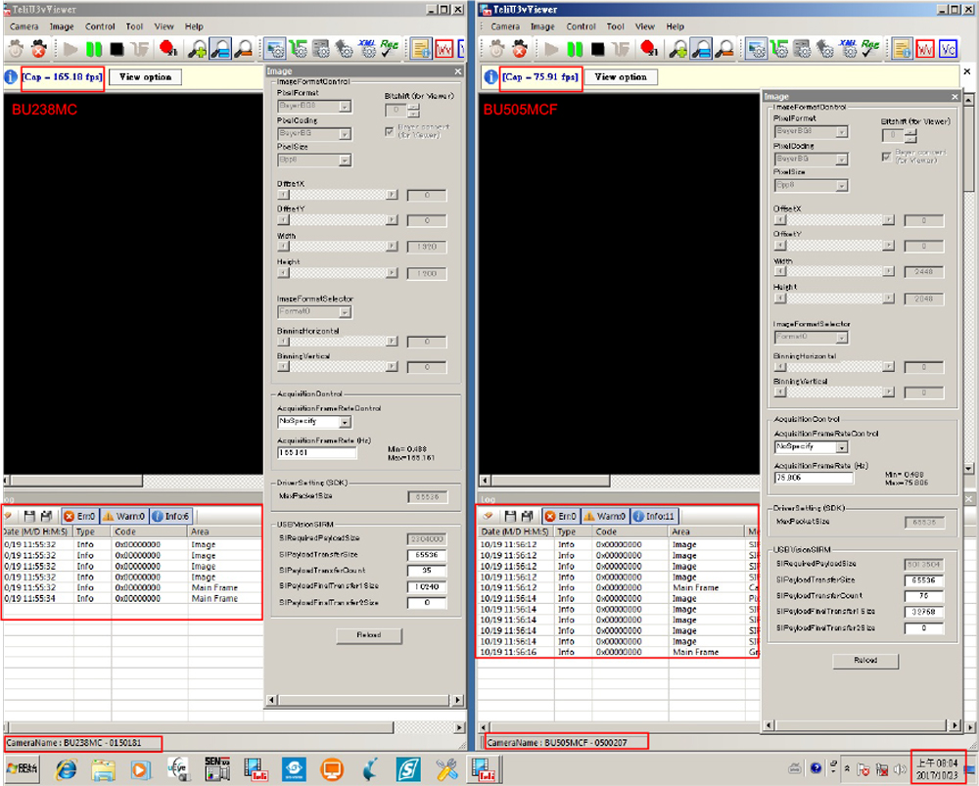Toggle the Info:6 log filter in left viewer
Screen dimensions: 979x786
[171, 516]
